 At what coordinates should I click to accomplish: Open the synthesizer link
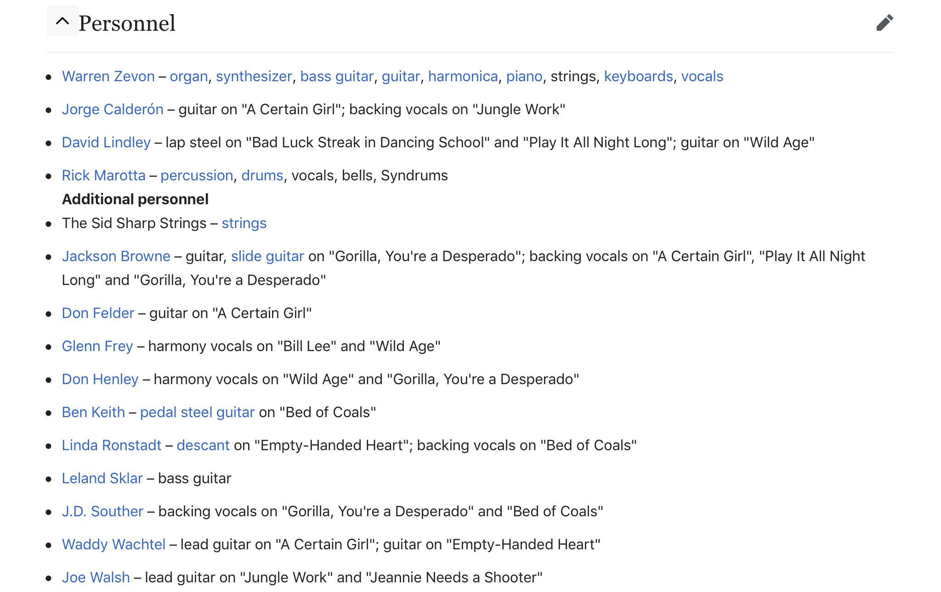pos(254,76)
